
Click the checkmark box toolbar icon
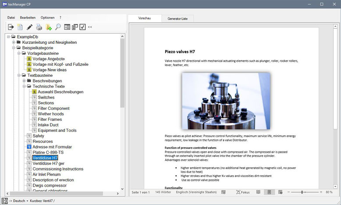[x=82, y=27]
